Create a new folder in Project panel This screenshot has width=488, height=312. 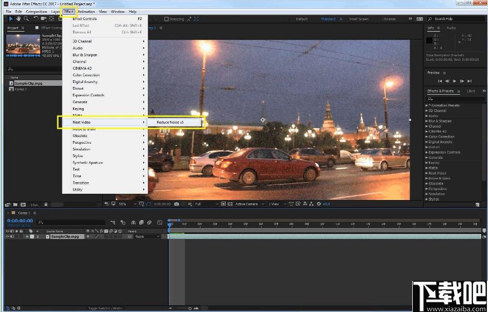15,204
